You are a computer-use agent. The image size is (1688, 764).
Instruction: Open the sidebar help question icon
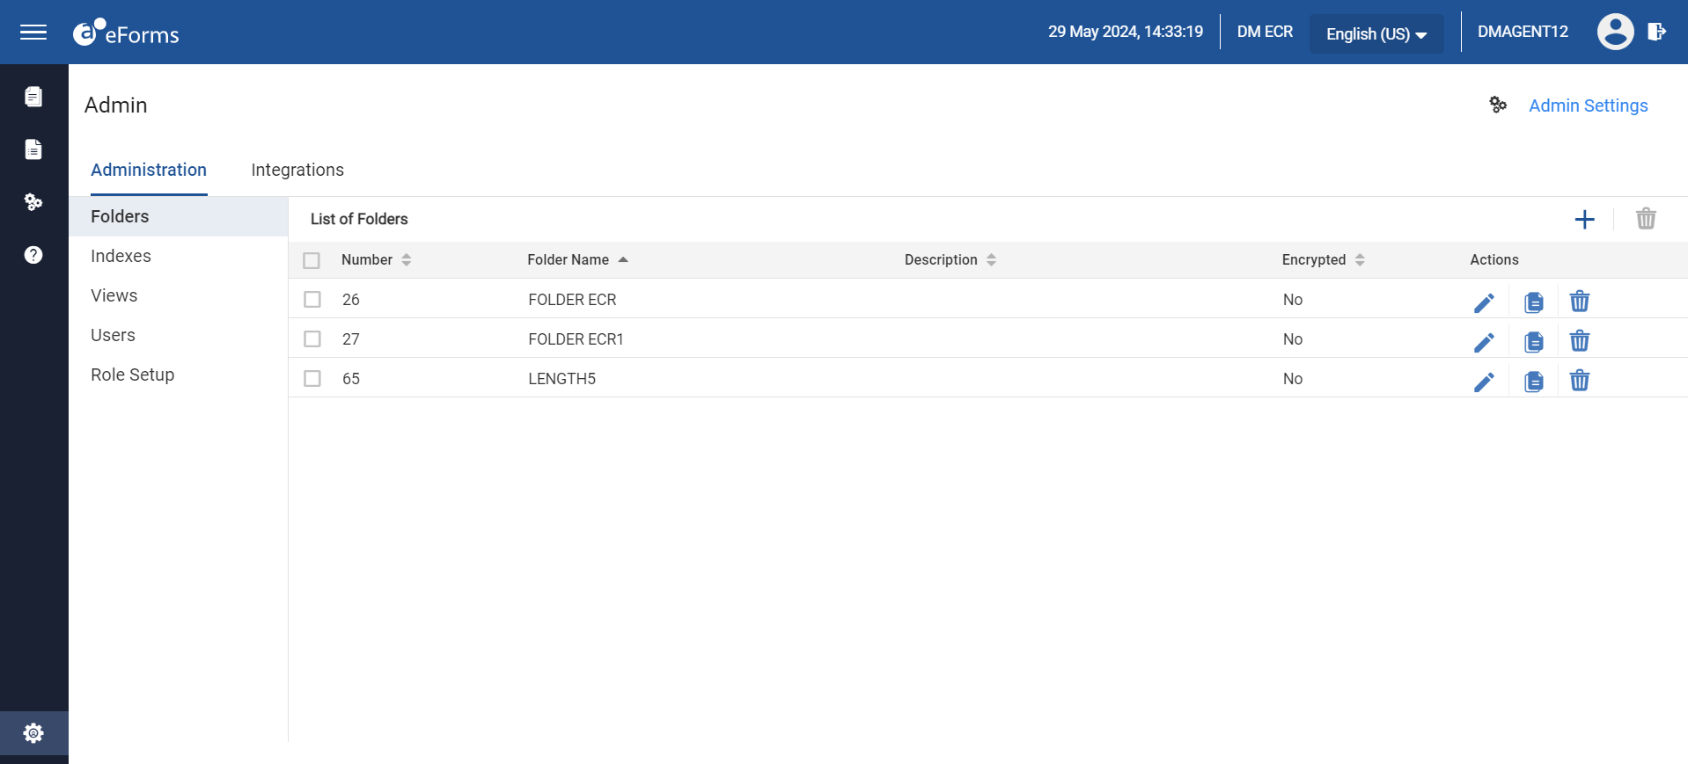tap(33, 255)
